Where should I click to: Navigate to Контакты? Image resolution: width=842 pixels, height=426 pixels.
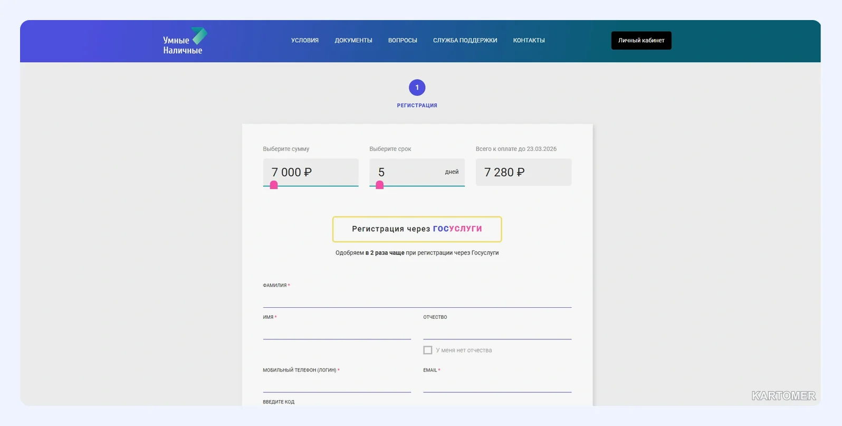coord(529,41)
